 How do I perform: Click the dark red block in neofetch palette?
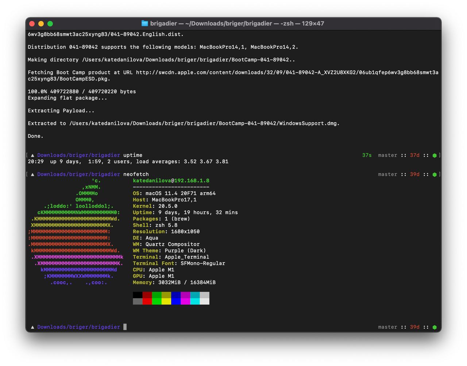(147, 295)
